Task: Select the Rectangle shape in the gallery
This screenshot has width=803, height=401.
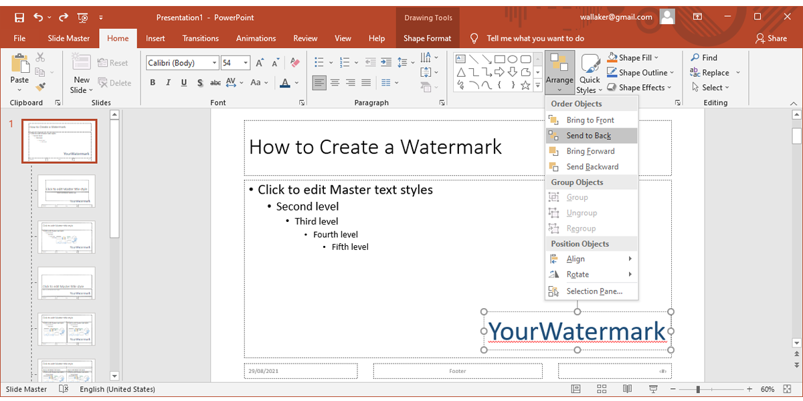Action: point(500,59)
